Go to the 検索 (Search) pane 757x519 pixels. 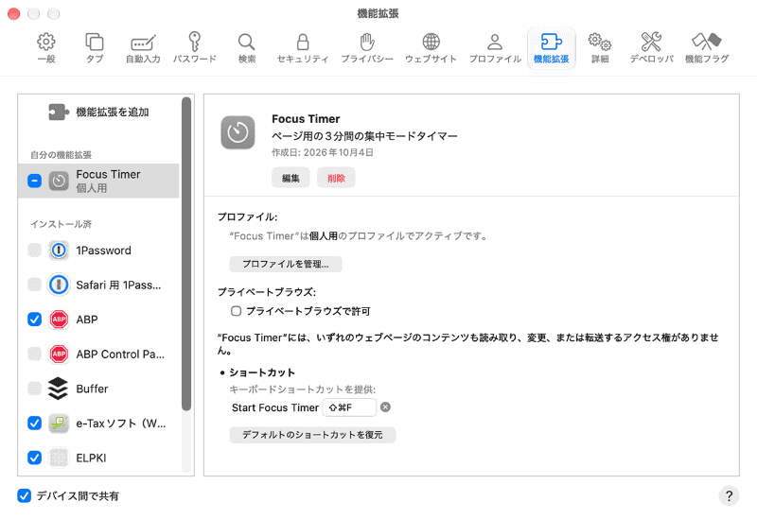click(x=247, y=48)
